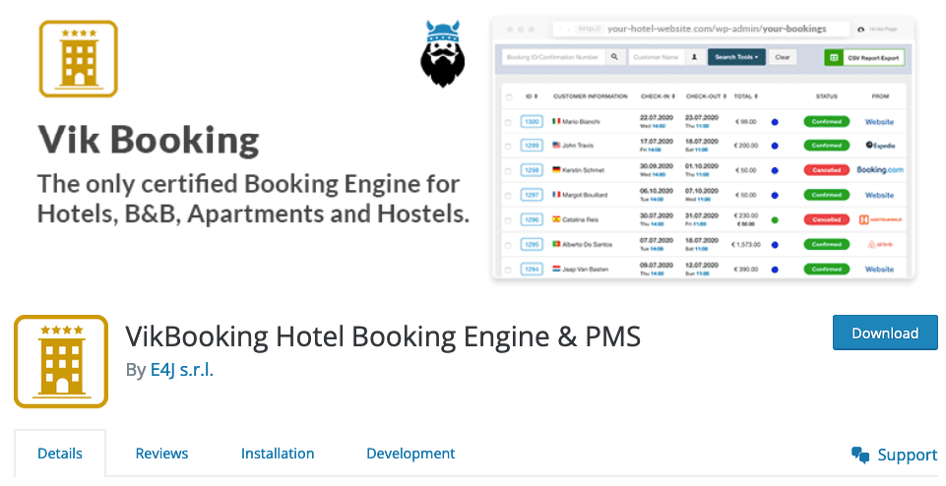Open booking ID 1296 badge

[x=532, y=220]
